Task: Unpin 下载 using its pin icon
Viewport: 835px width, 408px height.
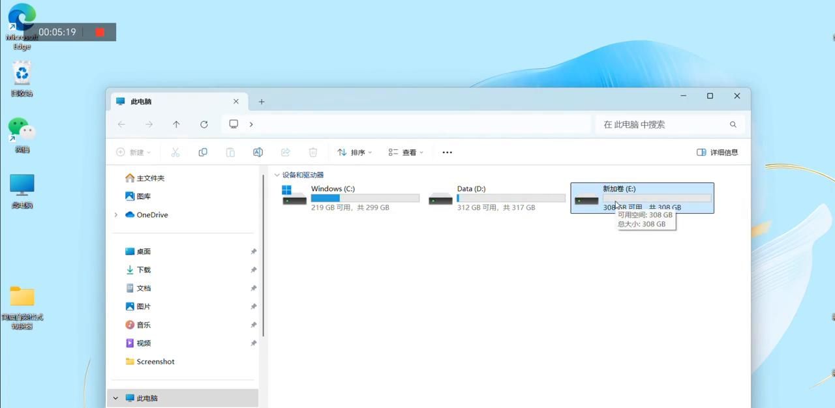Action: pyautogui.click(x=254, y=270)
